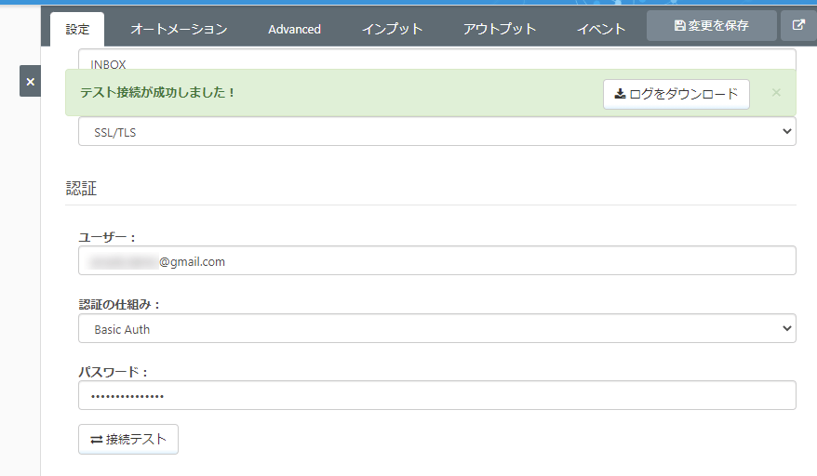This screenshot has height=476, width=817.
Task: Click the パスワード password field
Action: [x=436, y=396]
